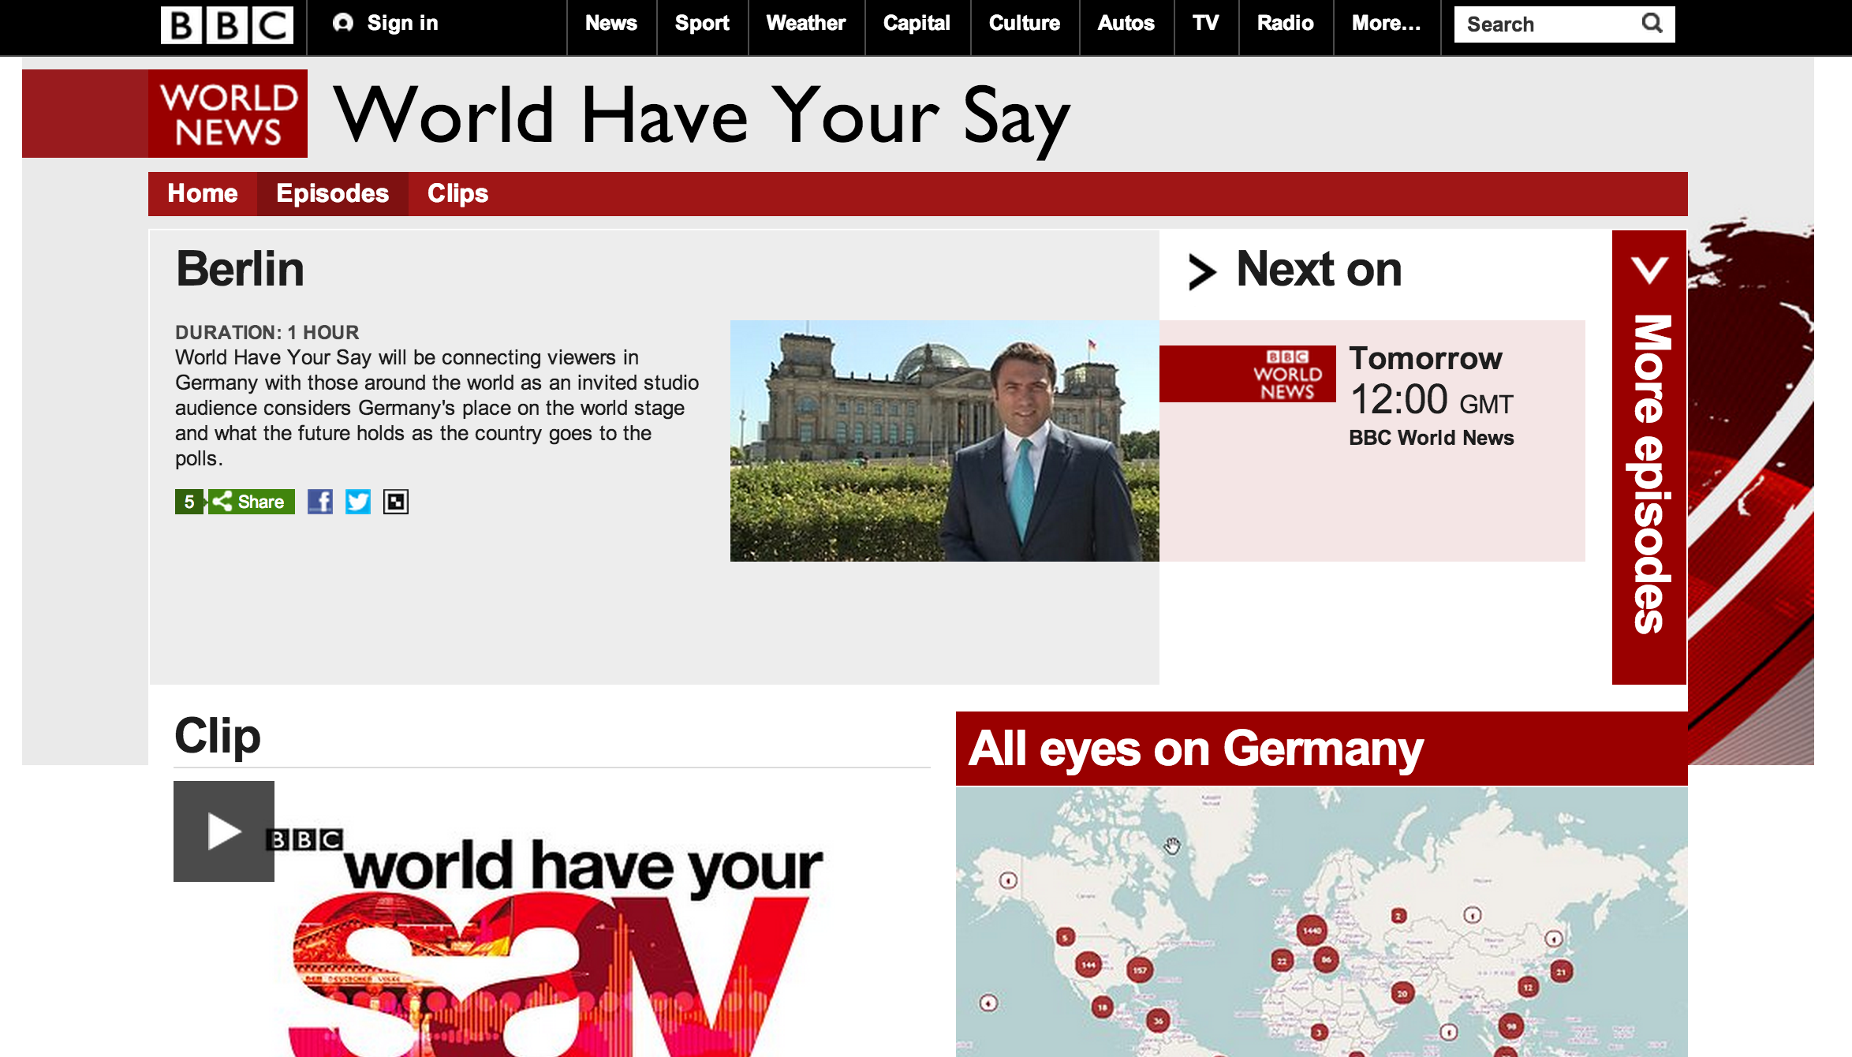Click the green Share button
1852x1057 pixels.
click(x=252, y=502)
